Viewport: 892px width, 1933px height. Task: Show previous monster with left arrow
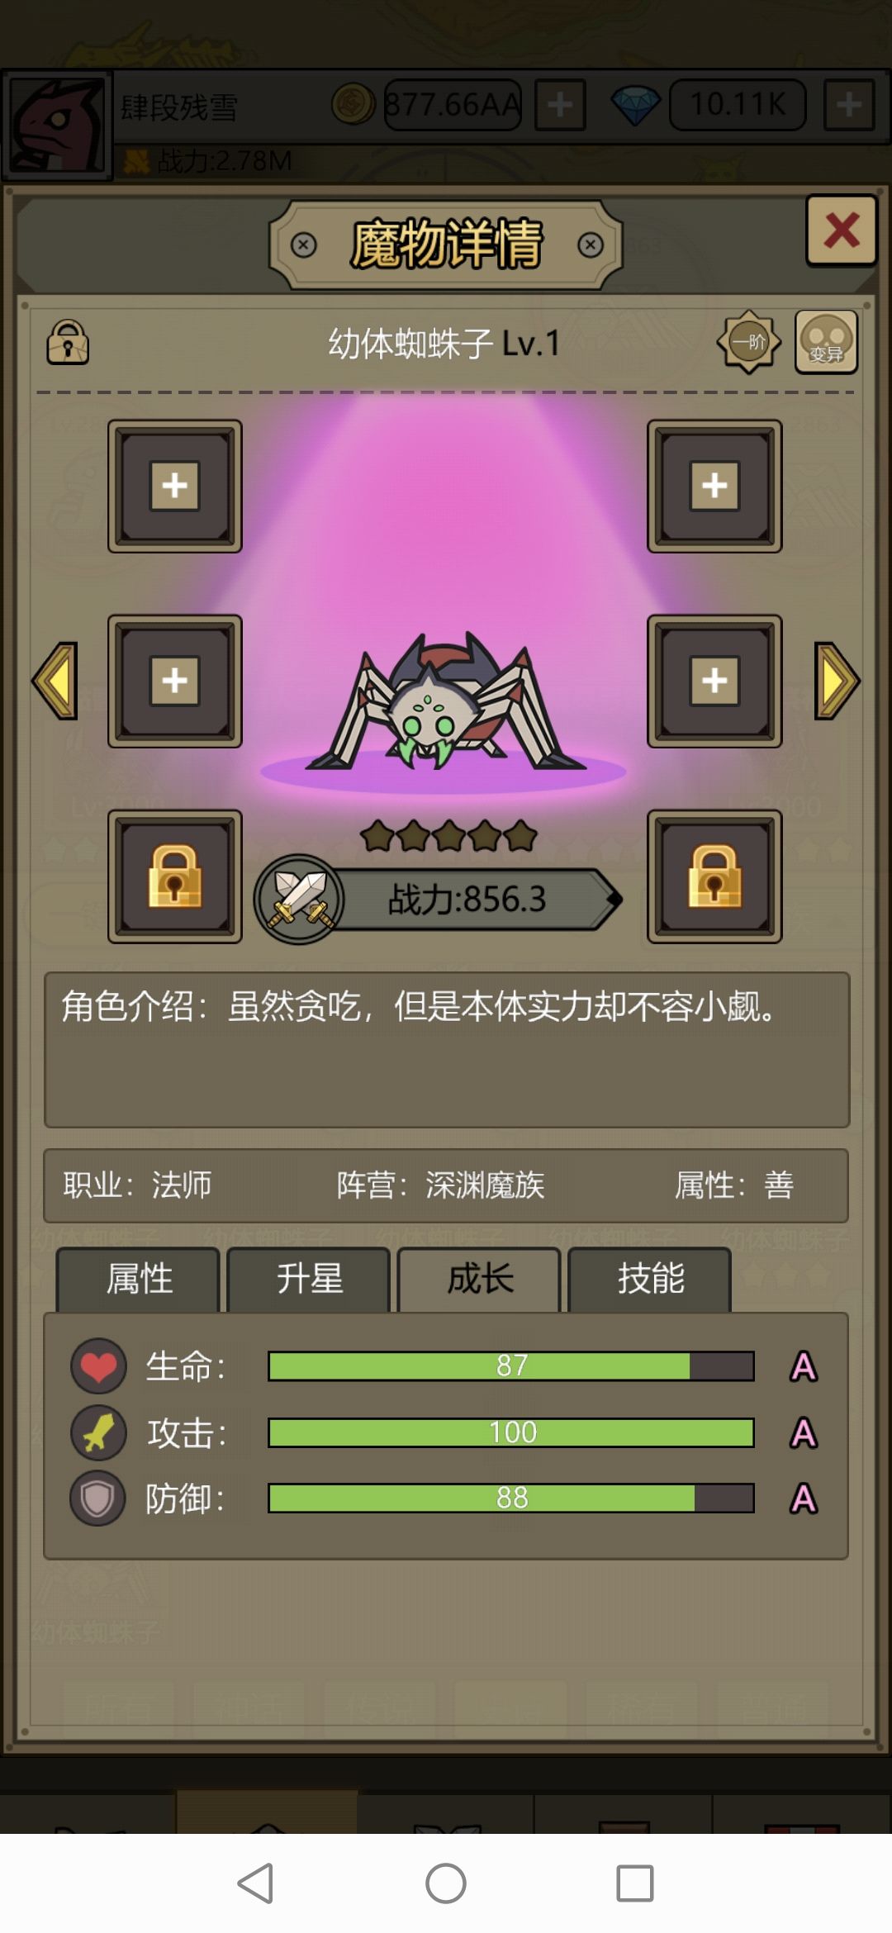(55, 681)
